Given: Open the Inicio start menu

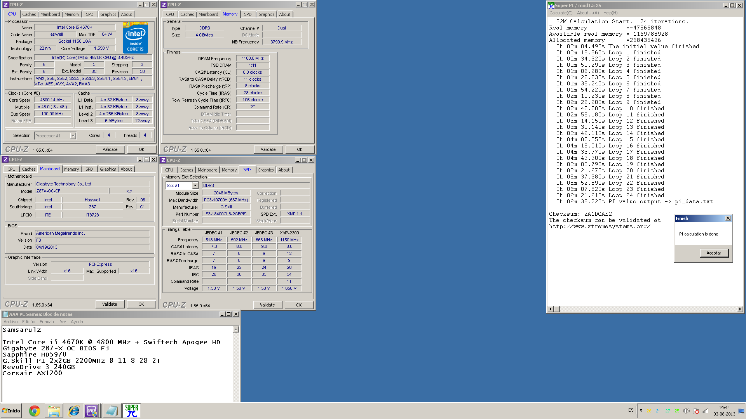Looking at the screenshot, I should [x=11, y=411].
